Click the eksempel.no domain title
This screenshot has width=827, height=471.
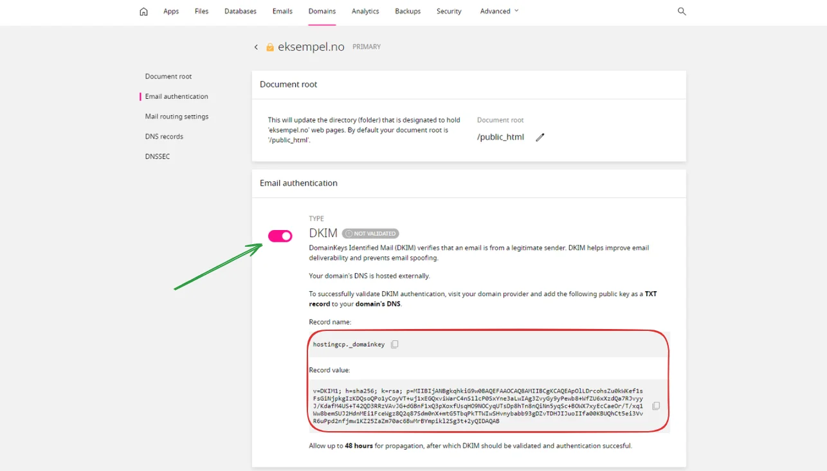point(311,47)
